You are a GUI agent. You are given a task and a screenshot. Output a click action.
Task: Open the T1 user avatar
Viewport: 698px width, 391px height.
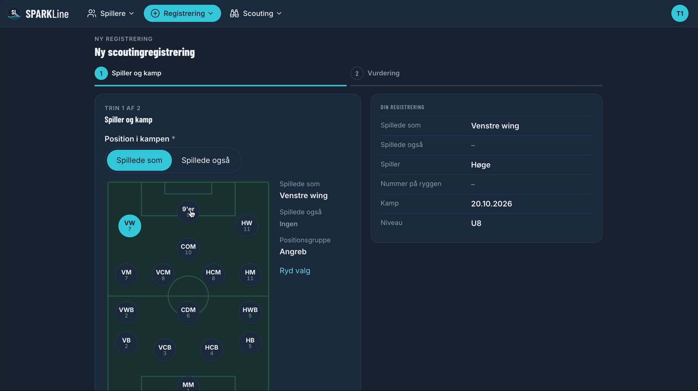click(680, 14)
